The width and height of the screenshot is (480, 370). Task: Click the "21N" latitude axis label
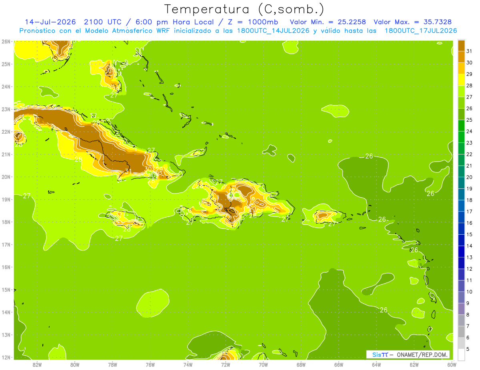click(x=6, y=154)
